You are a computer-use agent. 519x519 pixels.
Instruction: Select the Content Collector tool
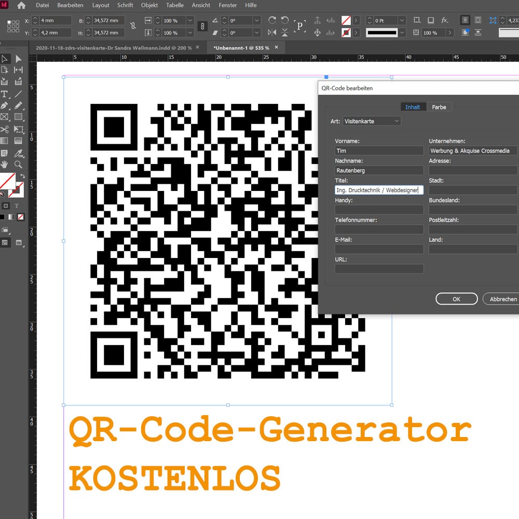coord(5,81)
